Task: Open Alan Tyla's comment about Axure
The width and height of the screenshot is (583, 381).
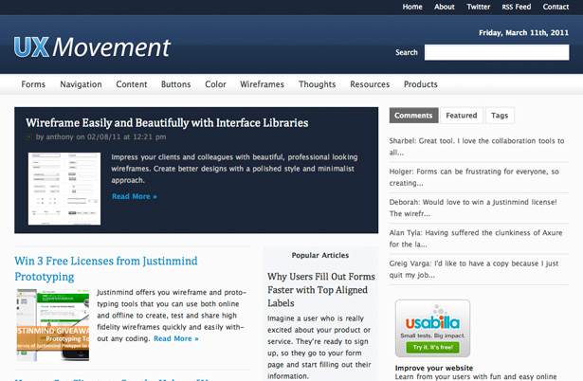Action: click(476, 238)
